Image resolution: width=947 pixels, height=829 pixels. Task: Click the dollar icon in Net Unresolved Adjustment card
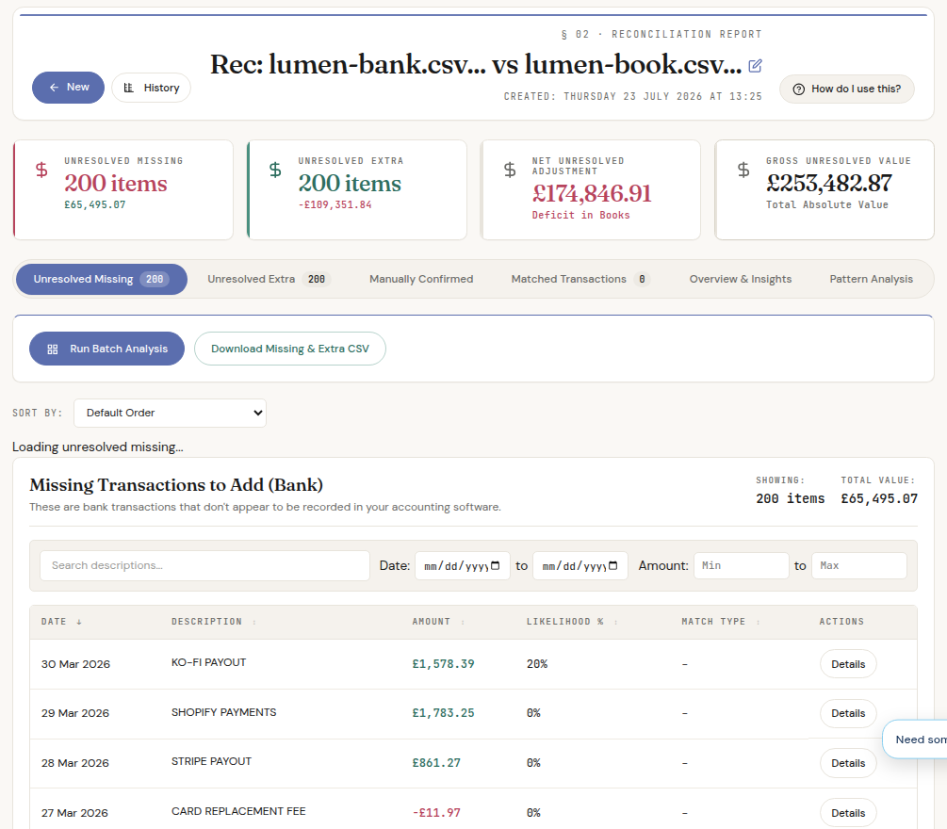[510, 170]
